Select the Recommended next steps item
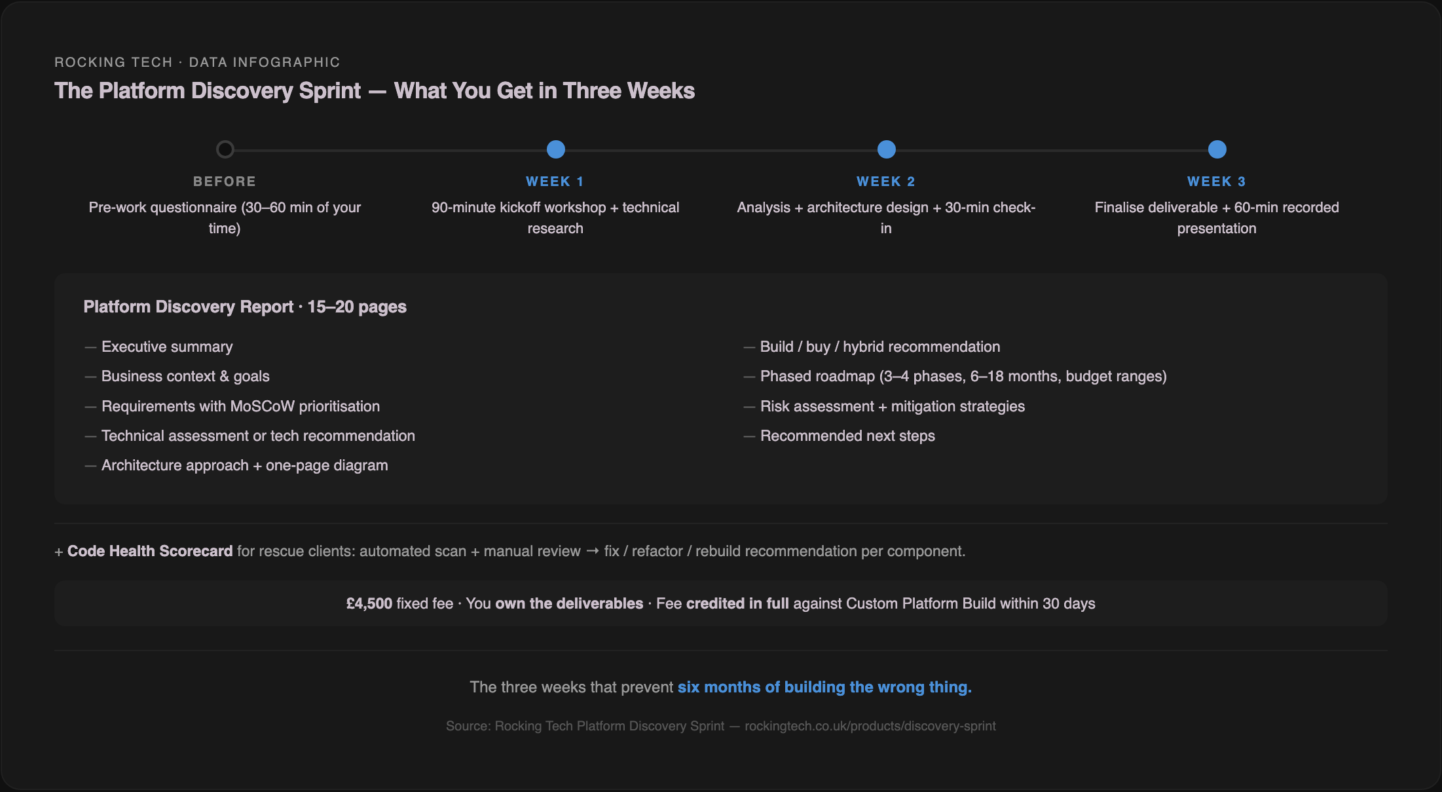Screen dimensions: 1442x792 [847, 436]
